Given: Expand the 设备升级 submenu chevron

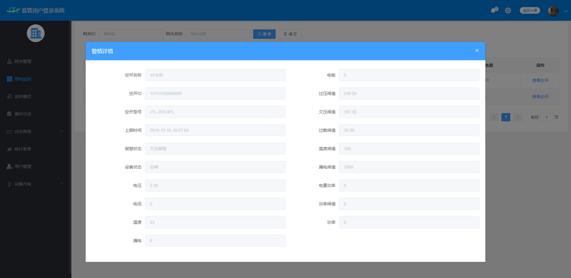Looking at the screenshot, I should [x=61, y=184].
